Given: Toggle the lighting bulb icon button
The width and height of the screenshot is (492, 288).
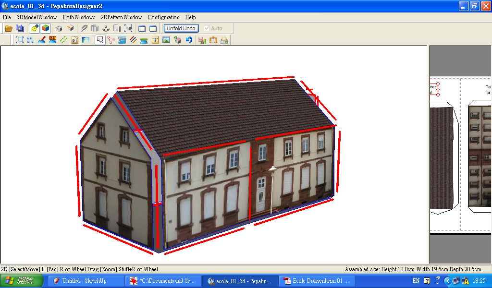Looking at the screenshot, I should [x=34, y=28].
